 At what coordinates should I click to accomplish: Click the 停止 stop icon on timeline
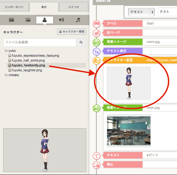(96, 165)
